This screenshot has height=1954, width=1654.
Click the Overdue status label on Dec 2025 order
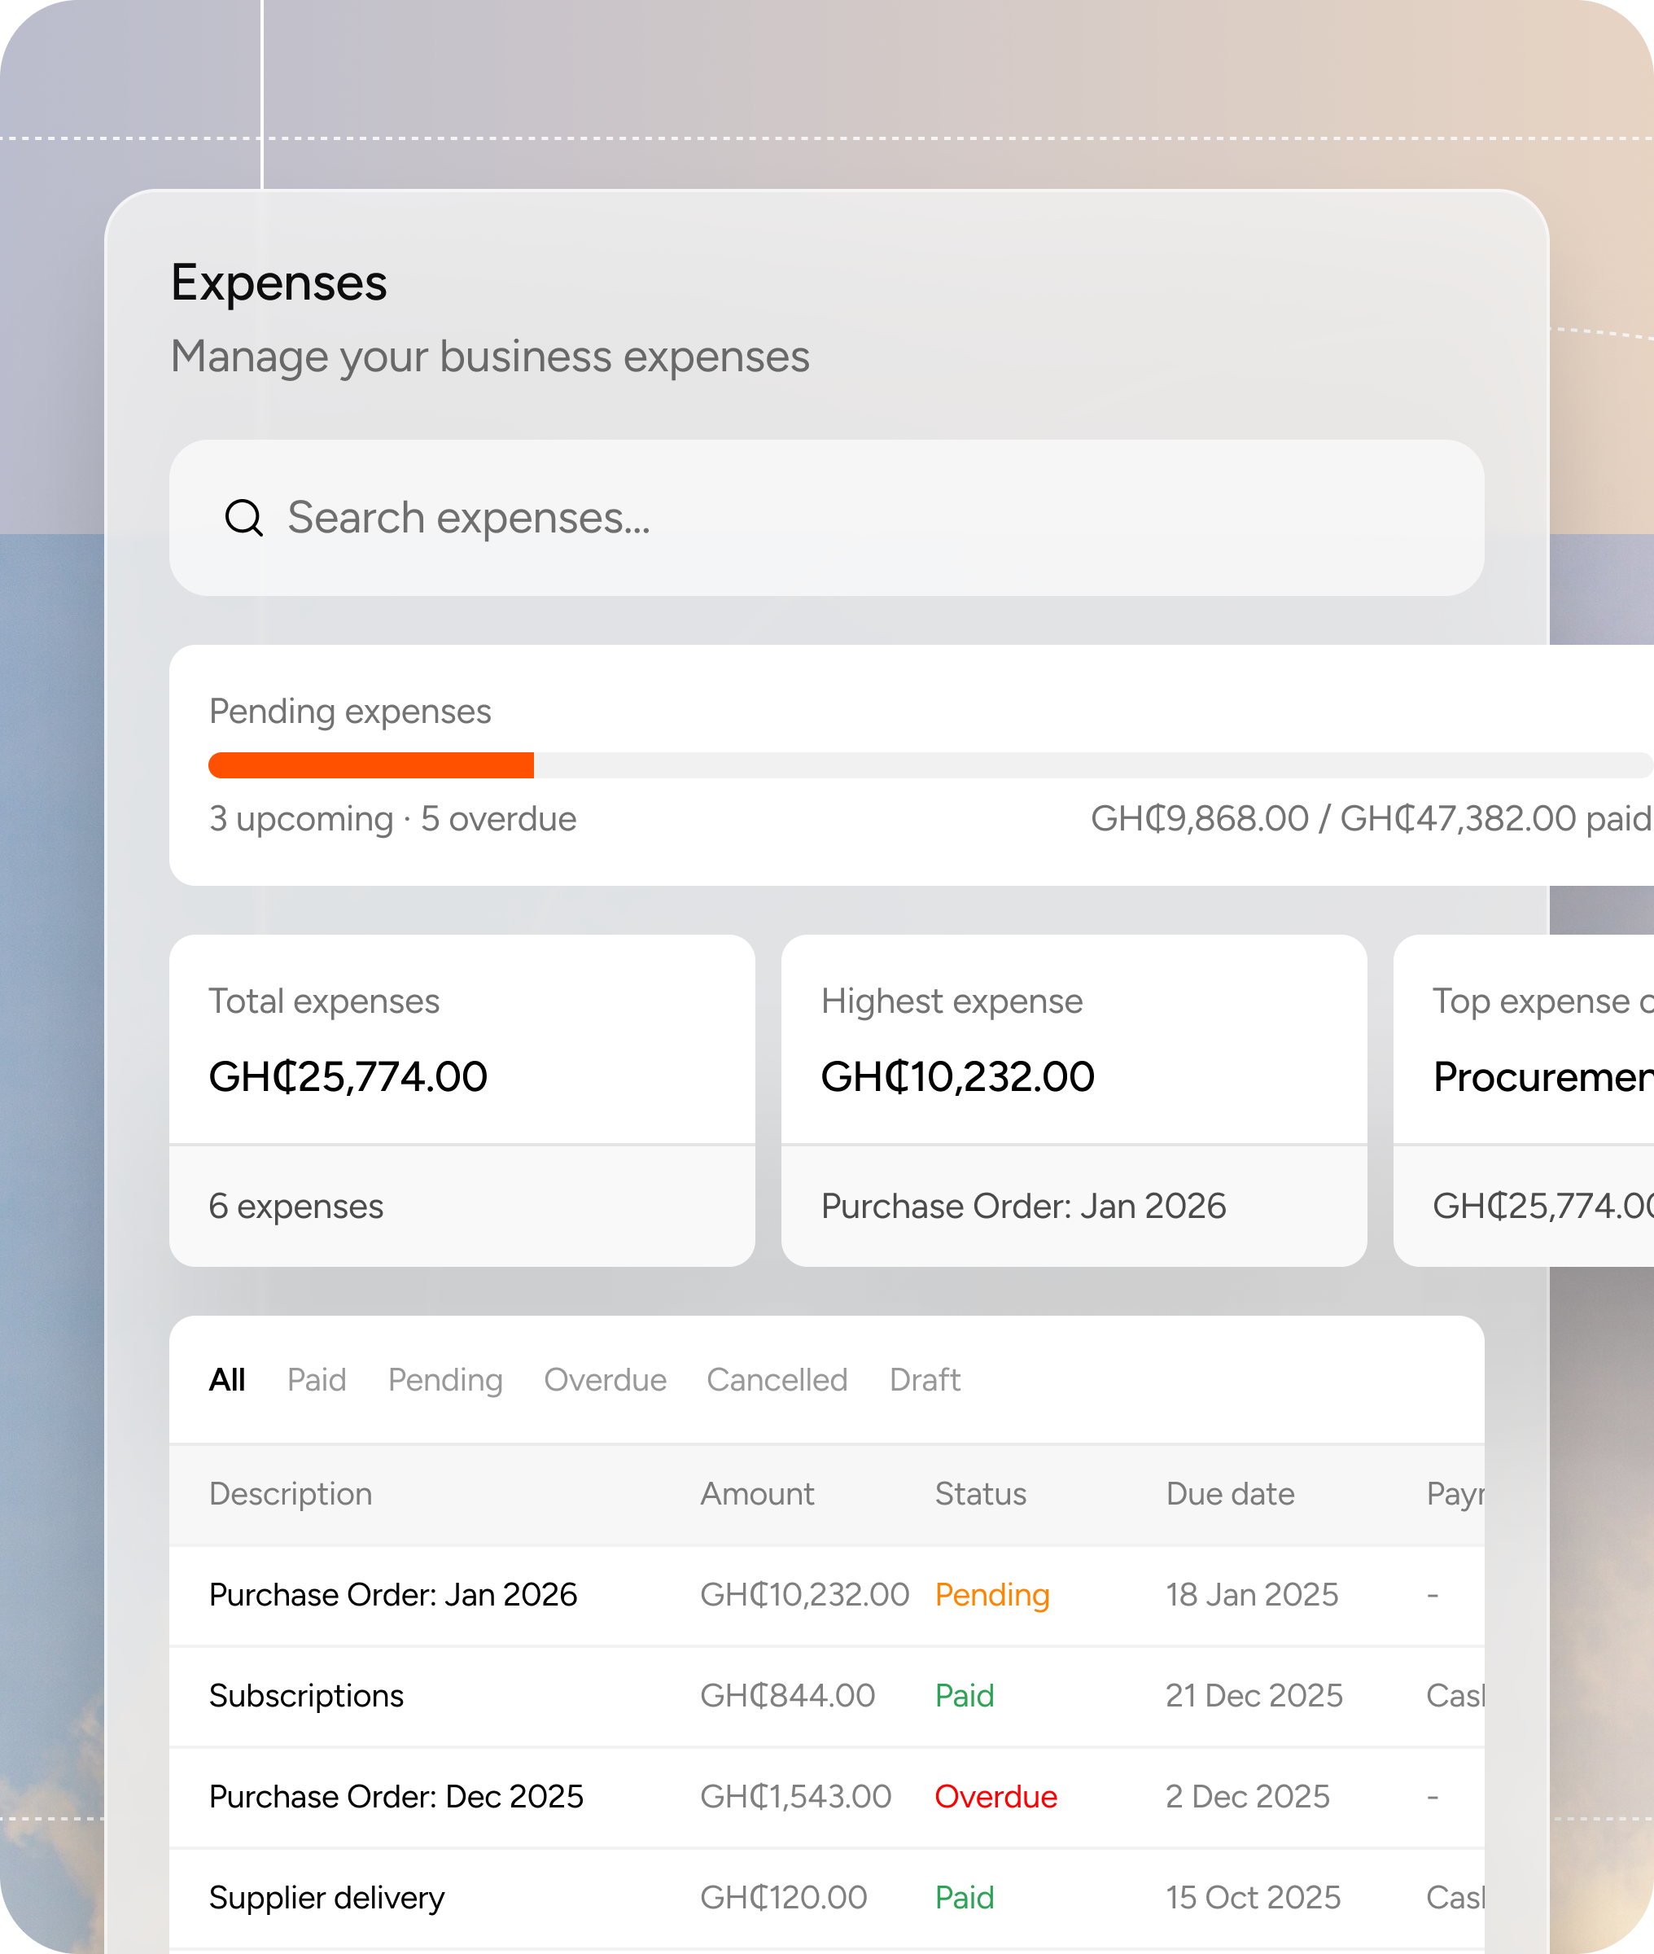click(995, 1798)
